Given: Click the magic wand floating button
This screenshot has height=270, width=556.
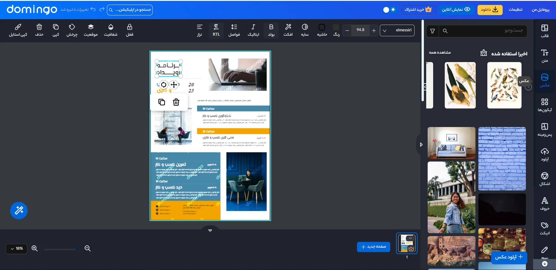Looking at the screenshot, I should 19,210.
